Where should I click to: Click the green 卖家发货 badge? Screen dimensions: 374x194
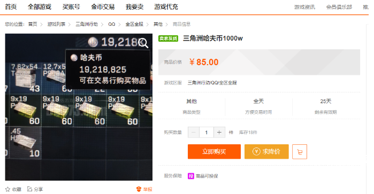[168, 38]
